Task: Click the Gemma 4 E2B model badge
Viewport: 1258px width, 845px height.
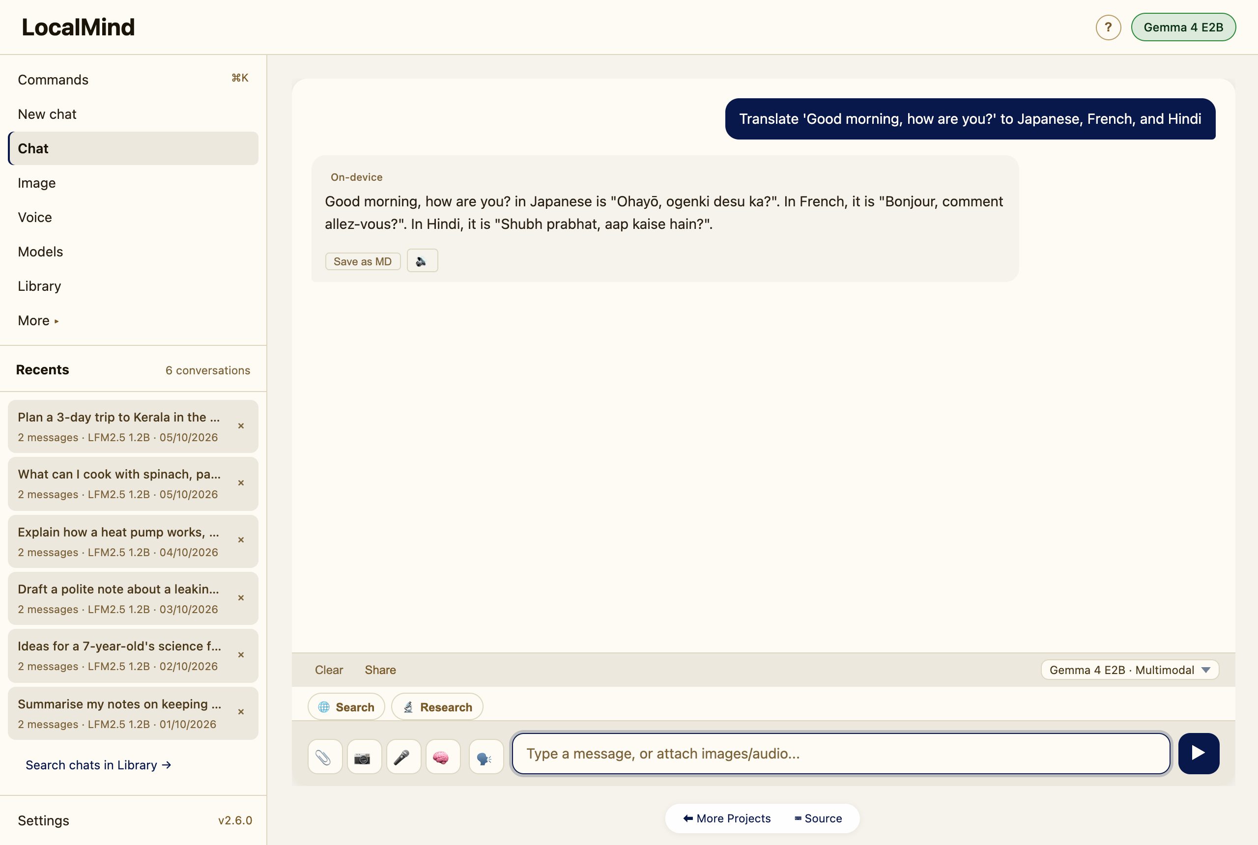Action: 1183,27
